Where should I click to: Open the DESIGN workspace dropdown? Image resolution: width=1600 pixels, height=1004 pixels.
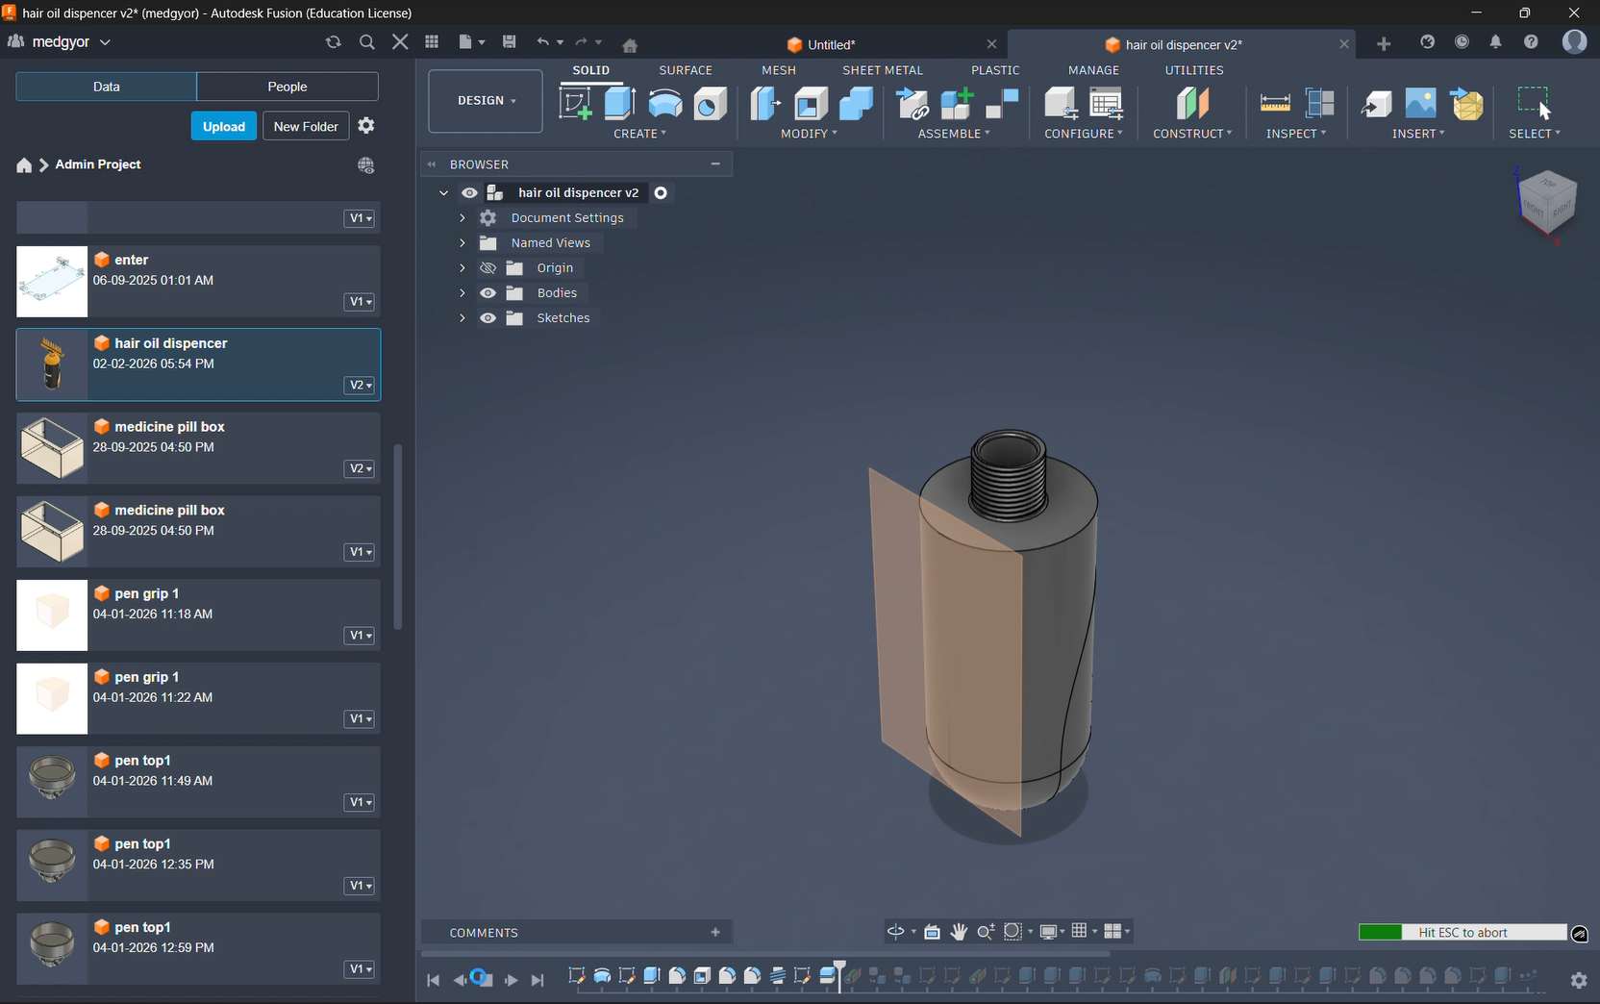coord(486,101)
